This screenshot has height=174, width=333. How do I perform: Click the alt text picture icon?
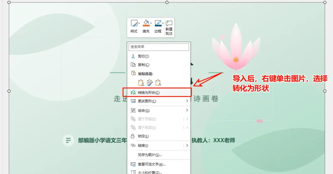(x=133, y=164)
